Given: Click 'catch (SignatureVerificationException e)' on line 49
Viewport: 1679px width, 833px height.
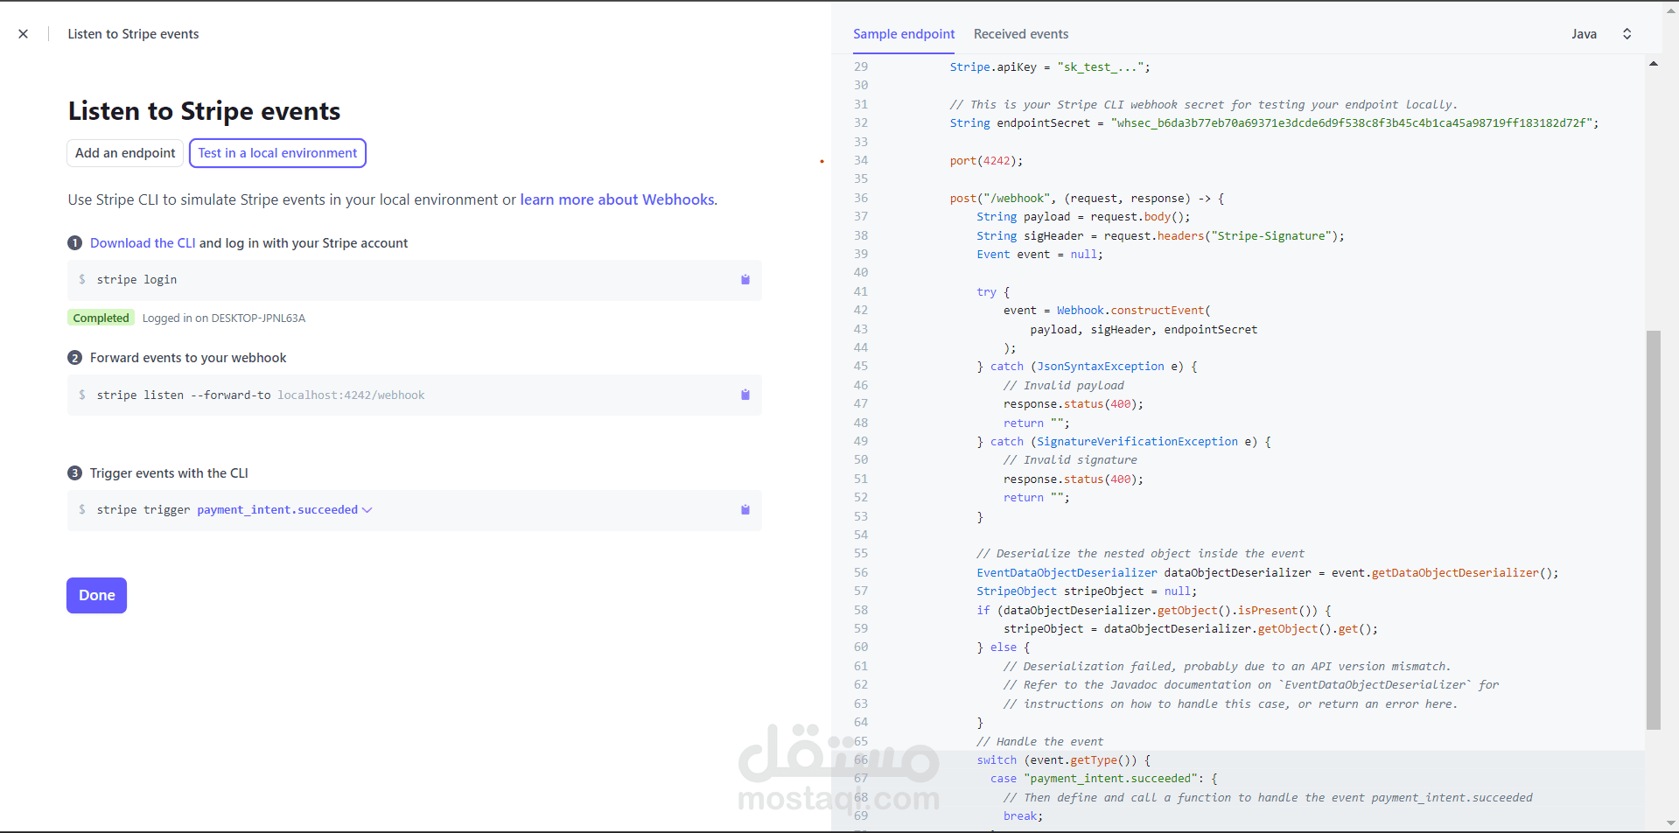Looking at the screenshot, I should pyautogui.click(x=1123, y=442).
